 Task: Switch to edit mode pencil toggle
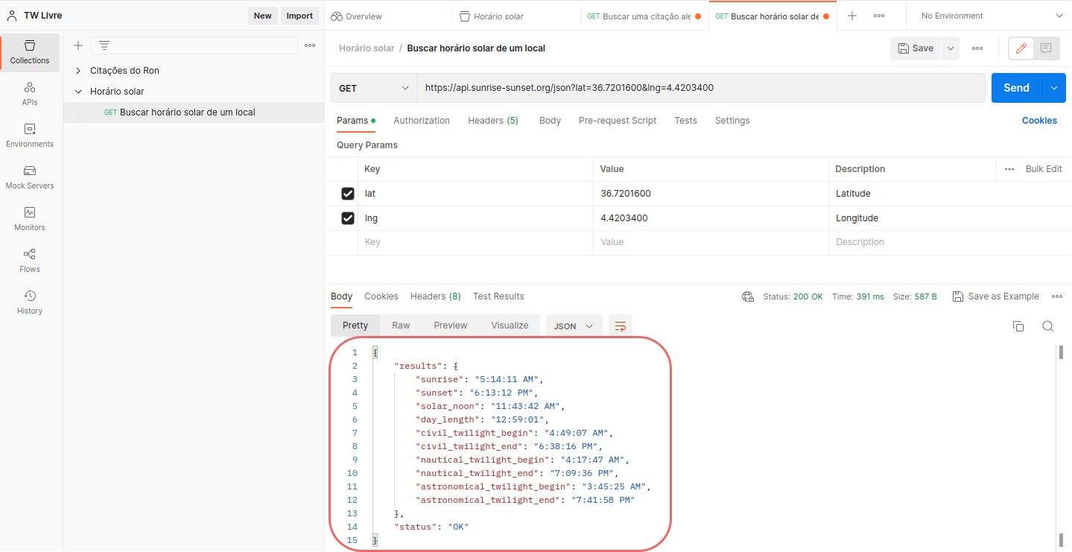[x=1021, y=48]
